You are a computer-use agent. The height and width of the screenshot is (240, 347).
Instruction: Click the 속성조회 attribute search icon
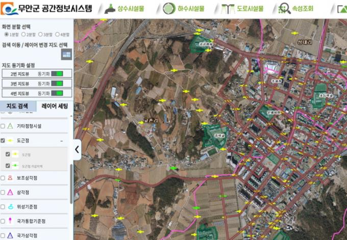(x=285, y=9)
